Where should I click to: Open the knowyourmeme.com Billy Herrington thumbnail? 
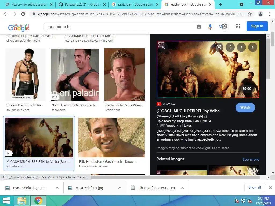click(111, 138)
